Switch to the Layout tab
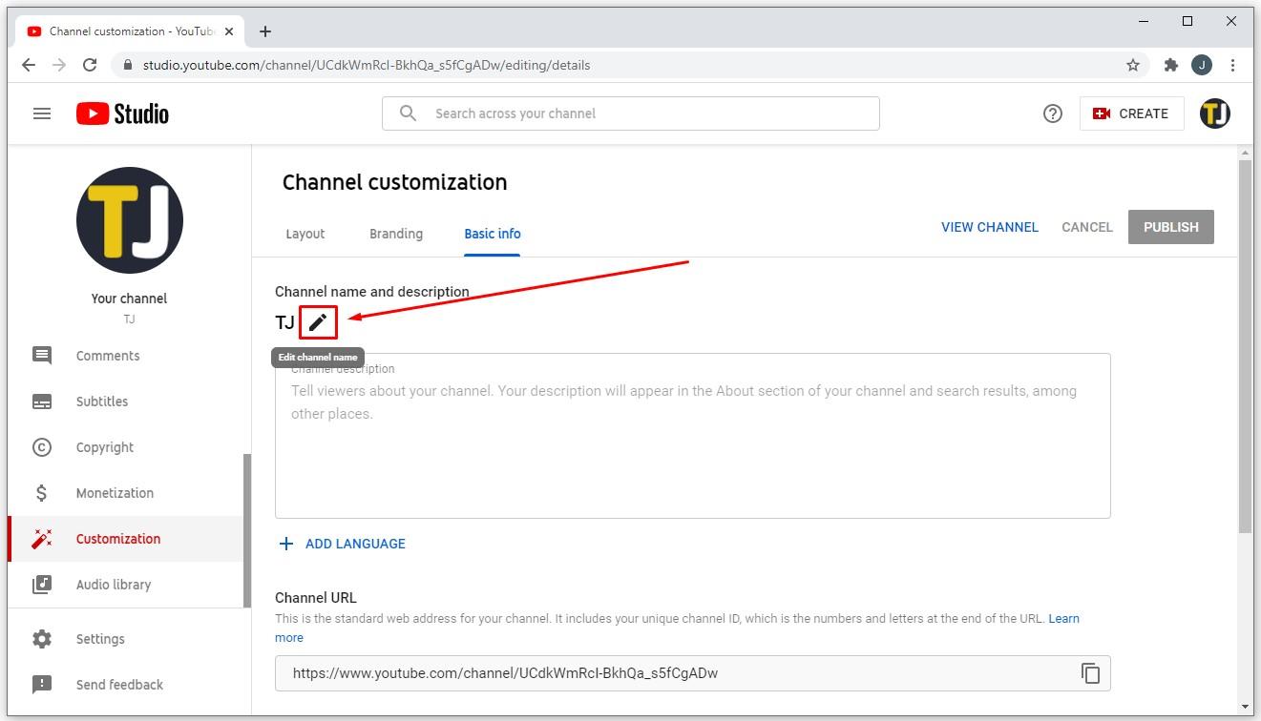The image size is (1261, 721). click(x=305, y=234)
